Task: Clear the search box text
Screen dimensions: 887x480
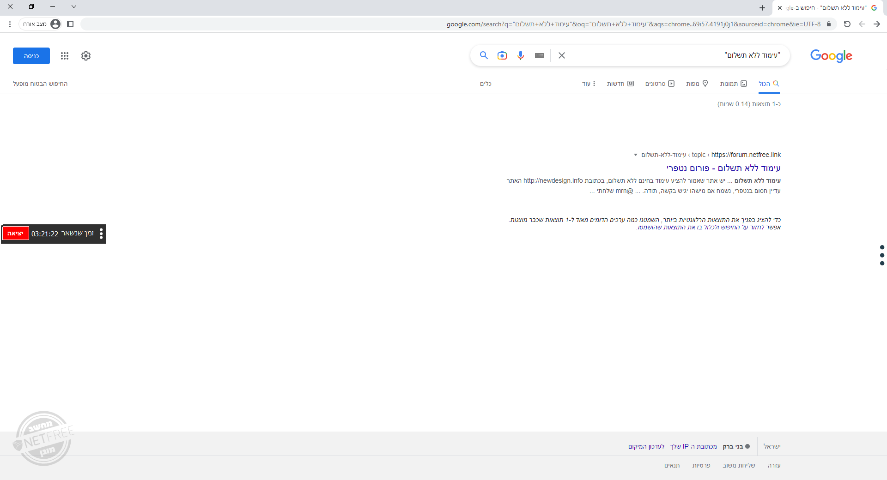Action: (x=562, y=55)
